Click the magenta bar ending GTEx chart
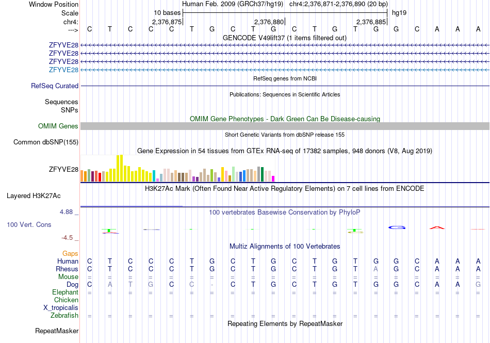The image size is (490, 343). (x=273, y=179)
